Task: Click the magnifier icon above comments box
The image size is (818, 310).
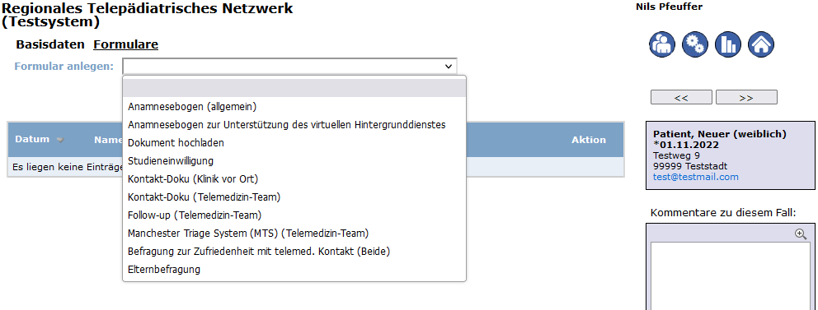Action: click(x=800, y=234)
